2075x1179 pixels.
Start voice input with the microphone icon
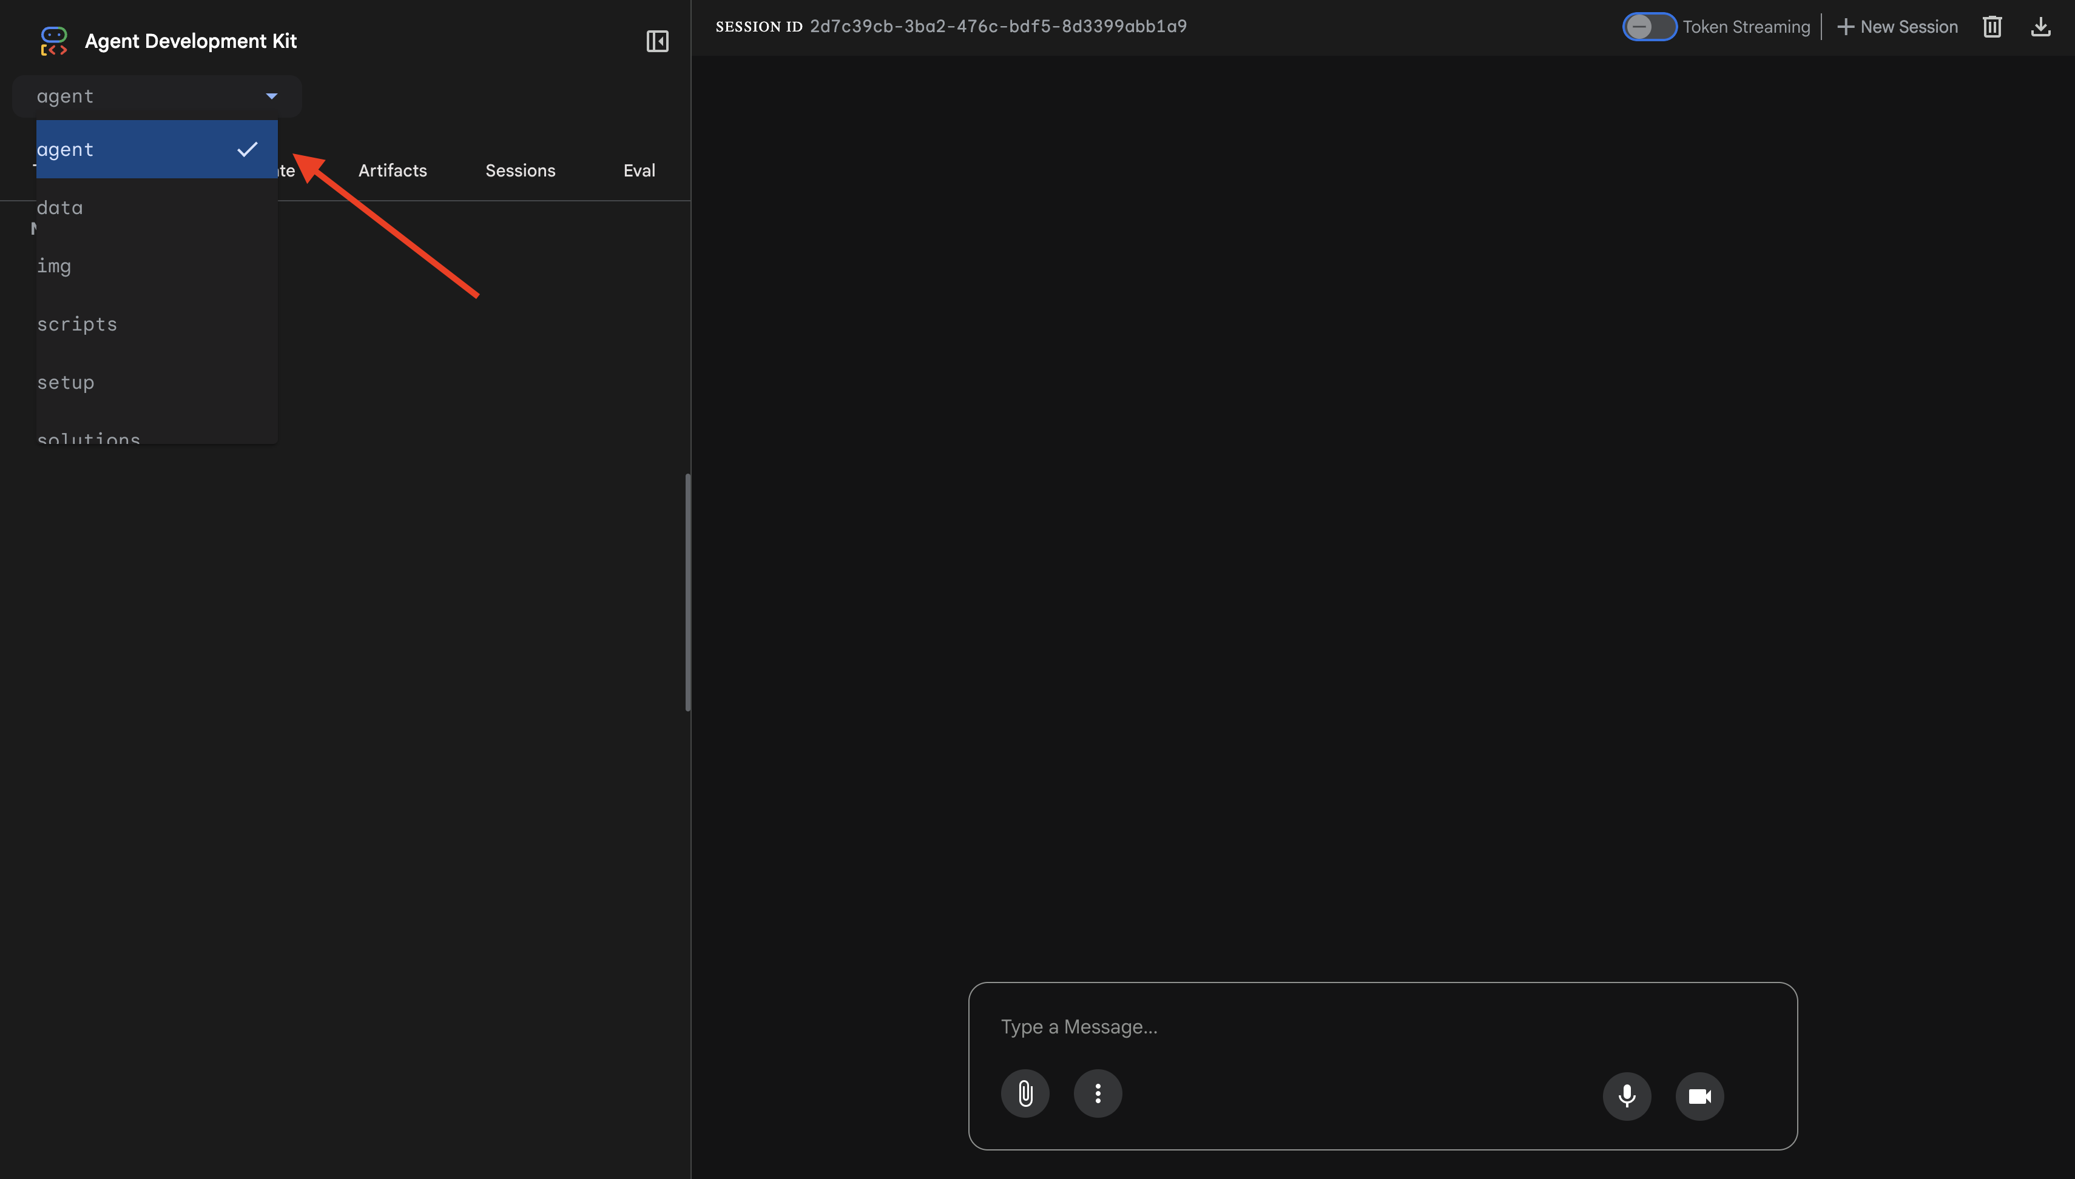tap(1627, 1095)
